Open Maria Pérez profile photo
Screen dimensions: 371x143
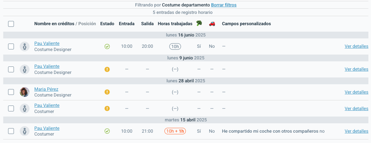(25, 92)
